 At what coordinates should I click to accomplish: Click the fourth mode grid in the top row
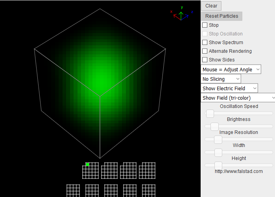coord(147,171)
